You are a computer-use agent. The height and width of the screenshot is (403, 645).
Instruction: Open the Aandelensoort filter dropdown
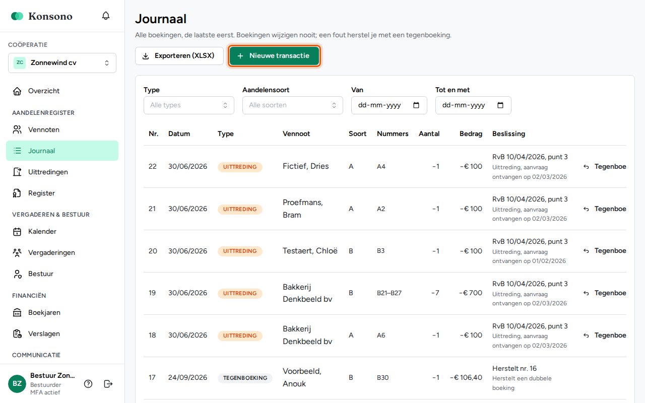point(293,105)
